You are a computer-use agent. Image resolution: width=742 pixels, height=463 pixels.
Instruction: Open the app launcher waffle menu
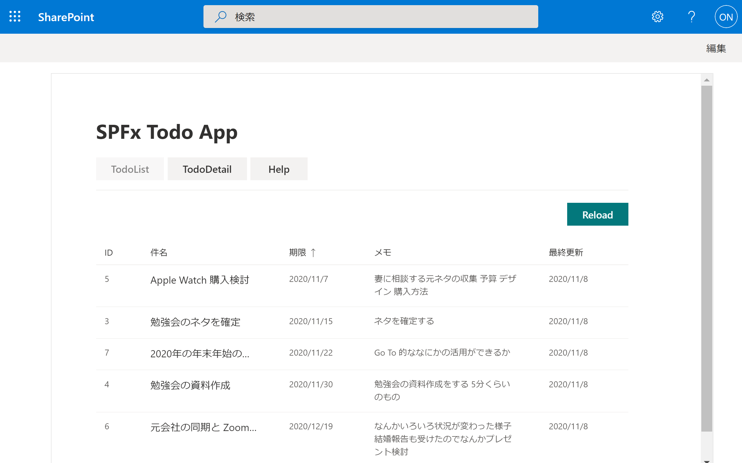(14, 17)
